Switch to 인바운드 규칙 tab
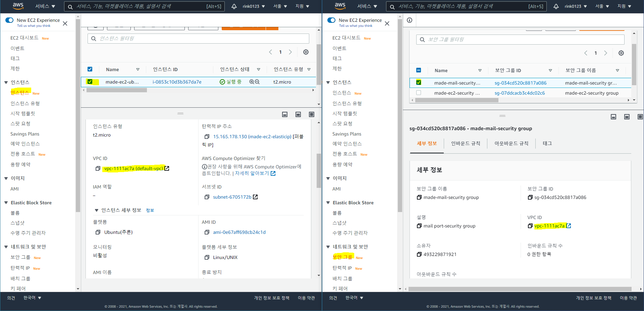Viewport: 644px width, 311px height. tap(466, 144)
